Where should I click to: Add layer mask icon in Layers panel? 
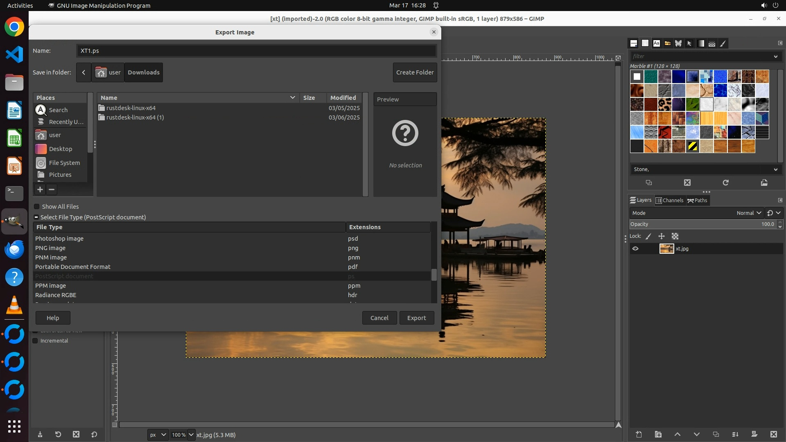[754, 434]
